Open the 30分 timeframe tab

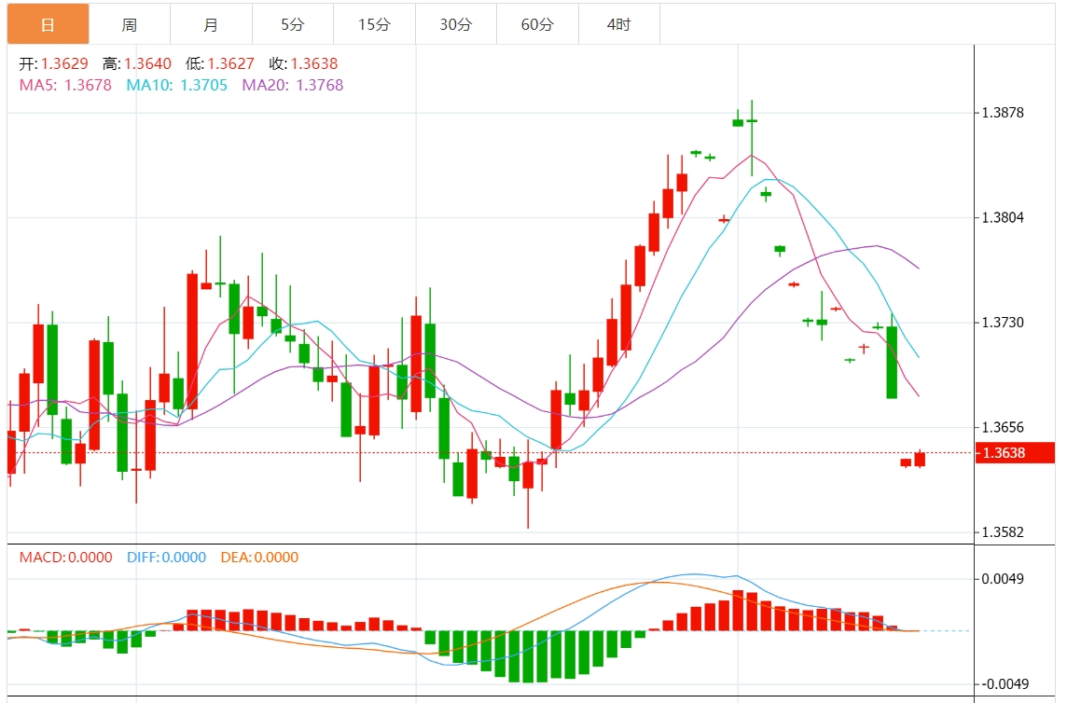[x=456, y=24]
